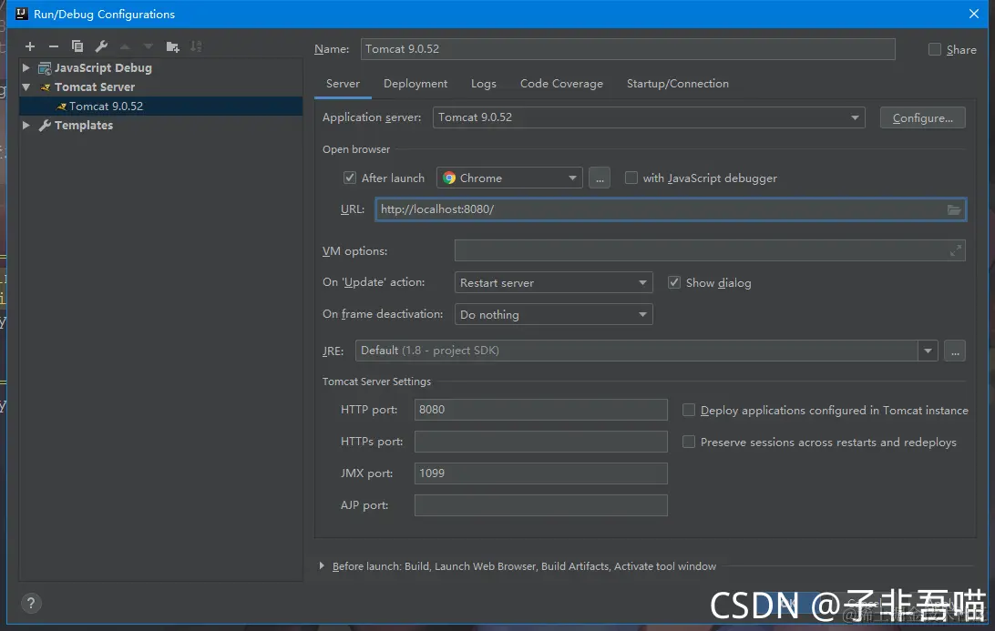Screen dimensions: 995x631
Task: Browse URL using folder icon
Action: pos(954,210)
